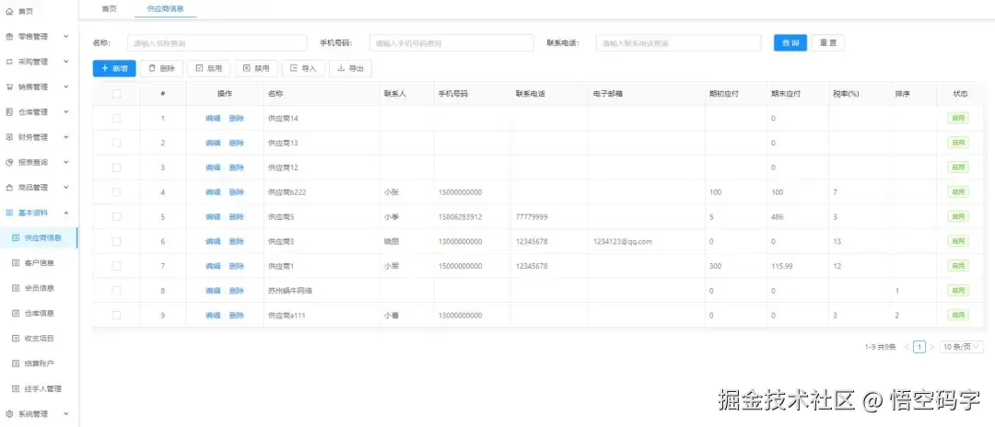
Task: Click the import icon on 导入 button
Action: click(293, 68)
